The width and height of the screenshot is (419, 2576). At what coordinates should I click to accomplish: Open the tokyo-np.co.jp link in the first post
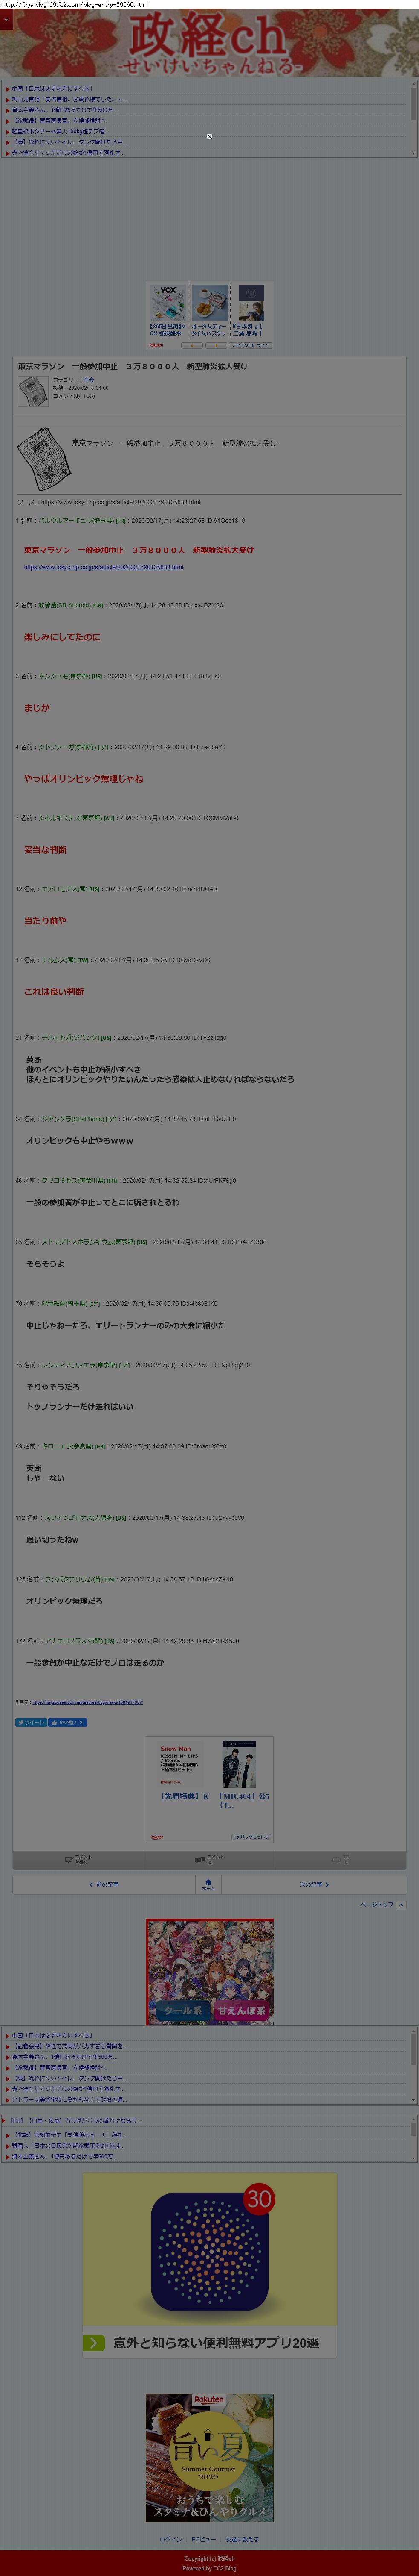pyautogui.click(x=104, y=567)
